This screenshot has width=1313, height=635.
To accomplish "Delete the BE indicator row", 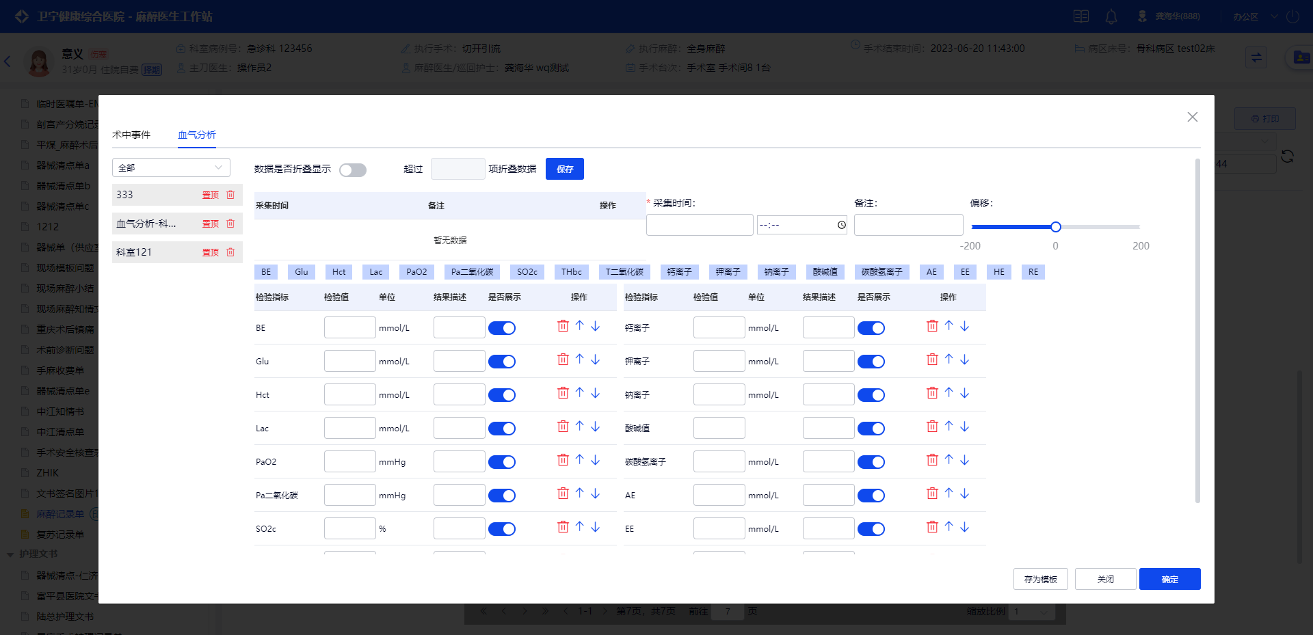I will point(563,326).
